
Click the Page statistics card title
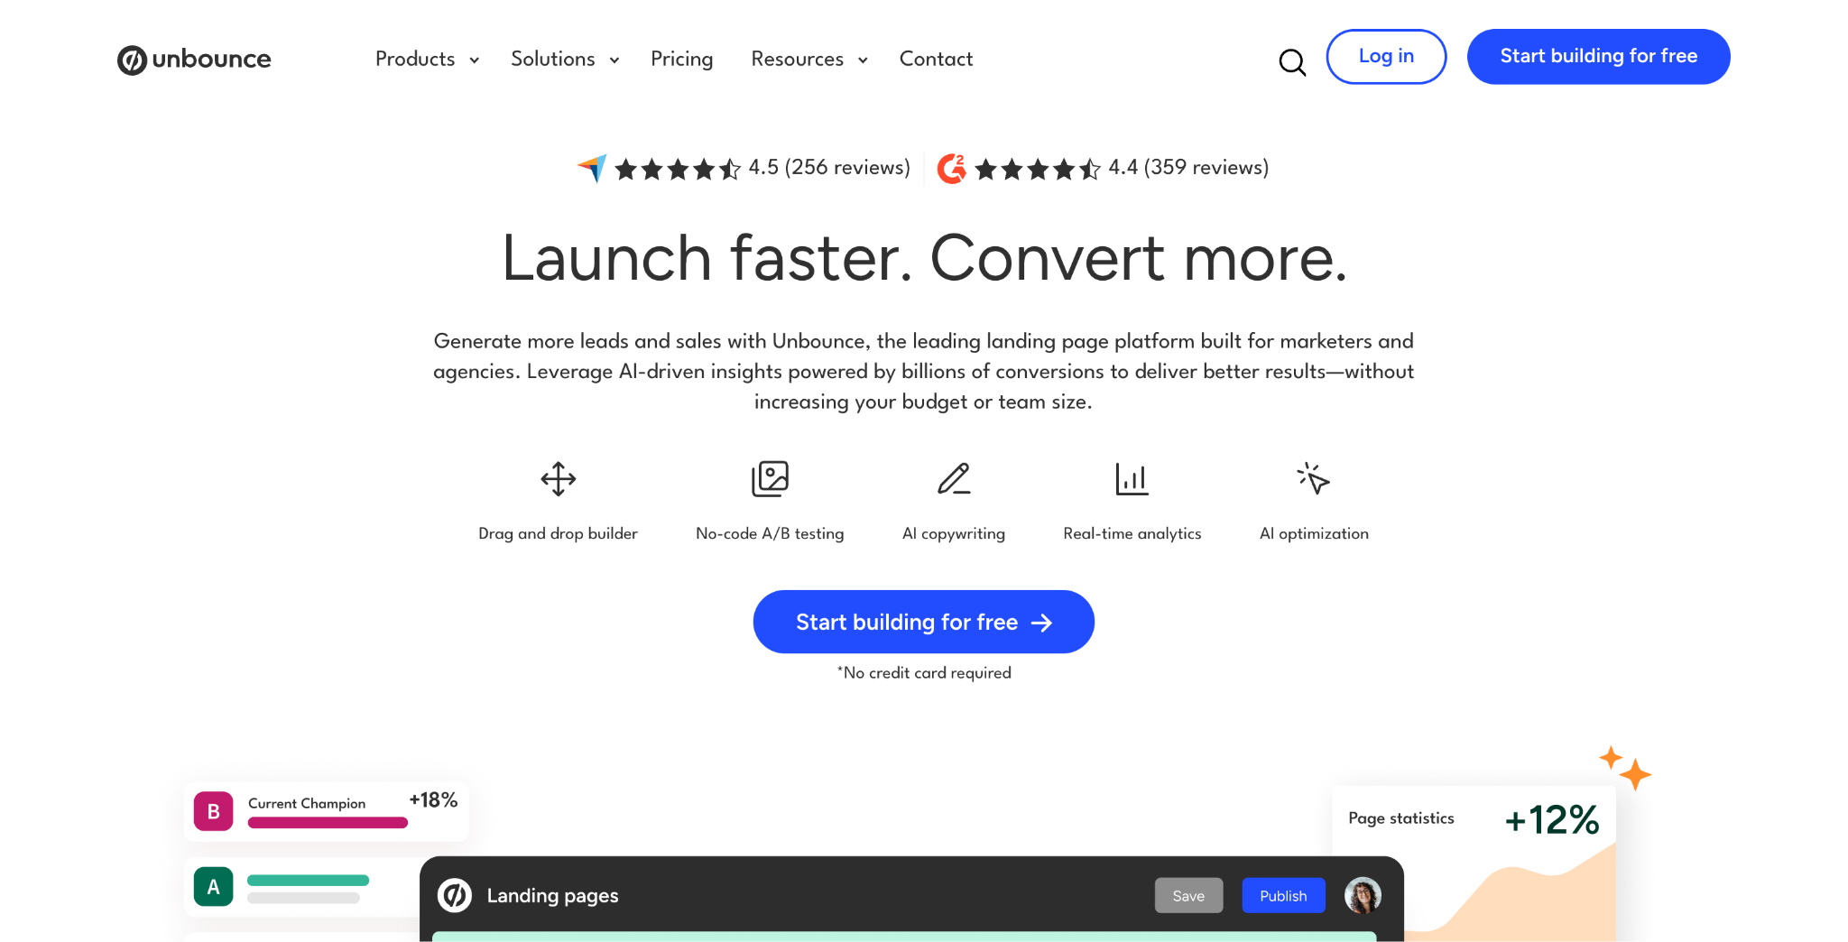pyautogui.click(x=1400, y=818)
